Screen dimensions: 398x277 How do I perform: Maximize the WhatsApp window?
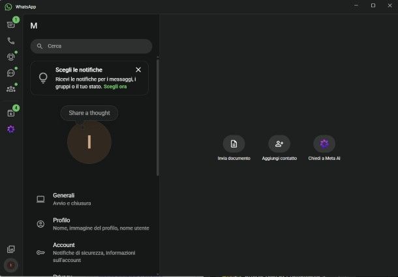point(373,5)
